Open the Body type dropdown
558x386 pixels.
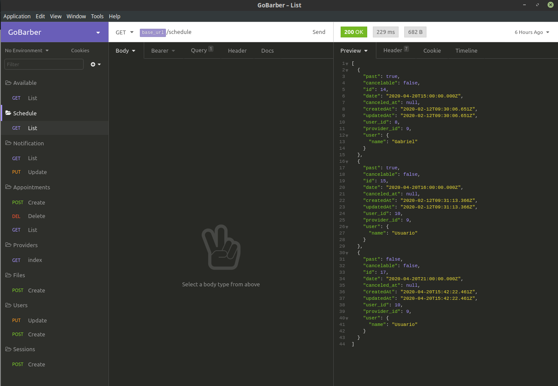pos(125,50)
